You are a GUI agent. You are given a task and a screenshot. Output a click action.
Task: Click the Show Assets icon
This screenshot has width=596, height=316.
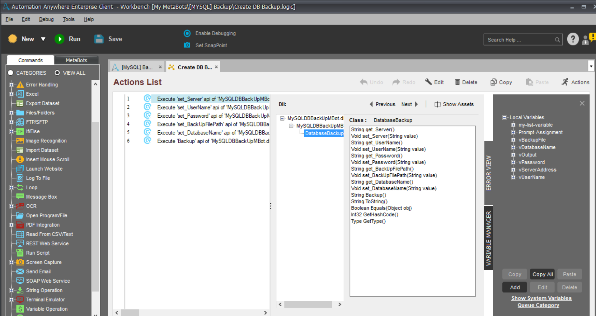pos(437,104)
